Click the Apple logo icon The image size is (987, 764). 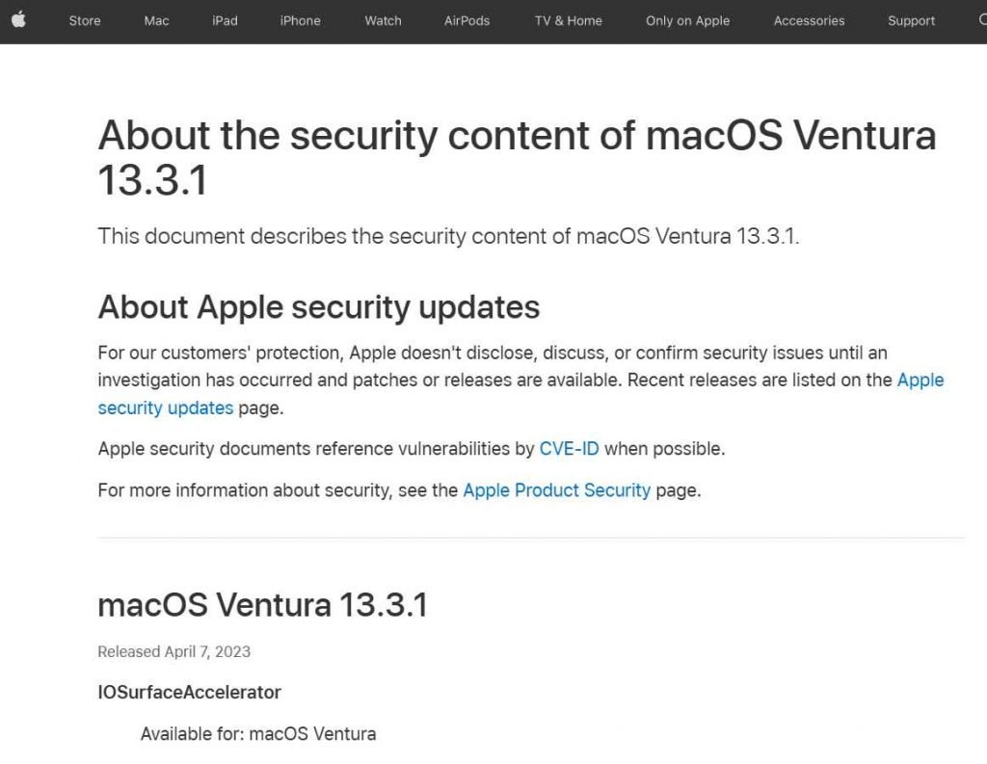pos(18,20)
